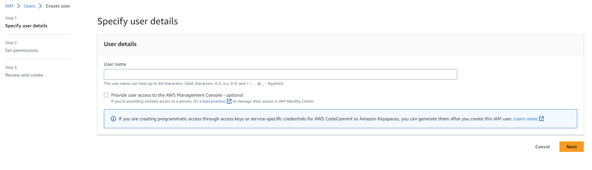Select Create user breadcrumb item
The height and width of the screenshot is (170, 592).
58,6
